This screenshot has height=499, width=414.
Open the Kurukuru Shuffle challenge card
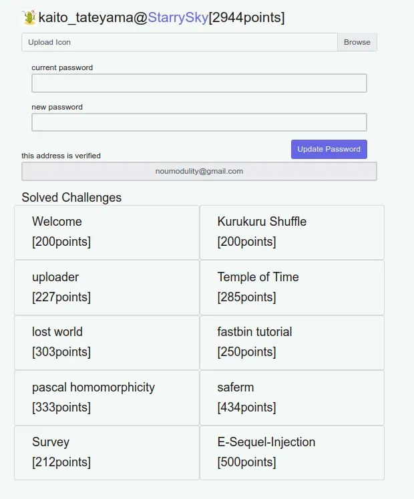[x=292, y=232]
